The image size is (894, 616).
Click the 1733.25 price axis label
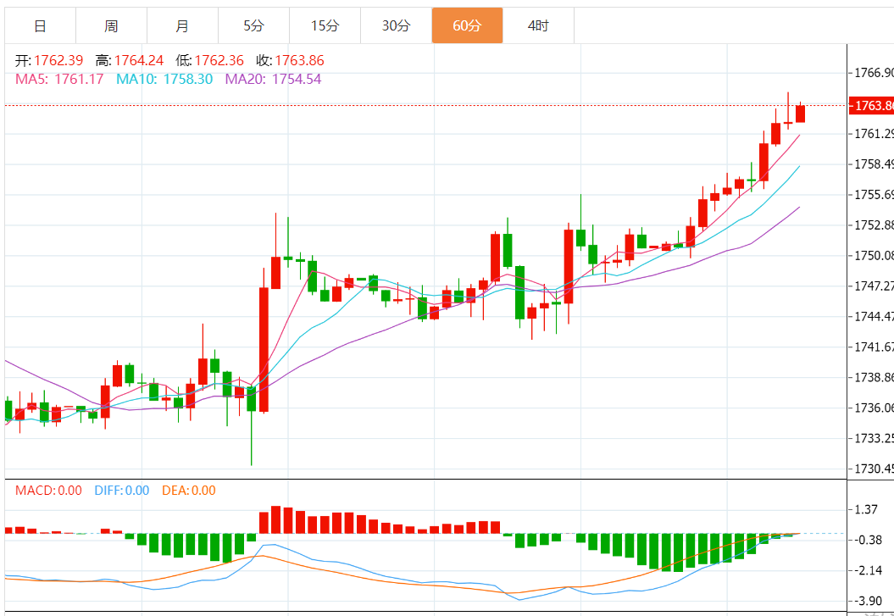[874, 438]
